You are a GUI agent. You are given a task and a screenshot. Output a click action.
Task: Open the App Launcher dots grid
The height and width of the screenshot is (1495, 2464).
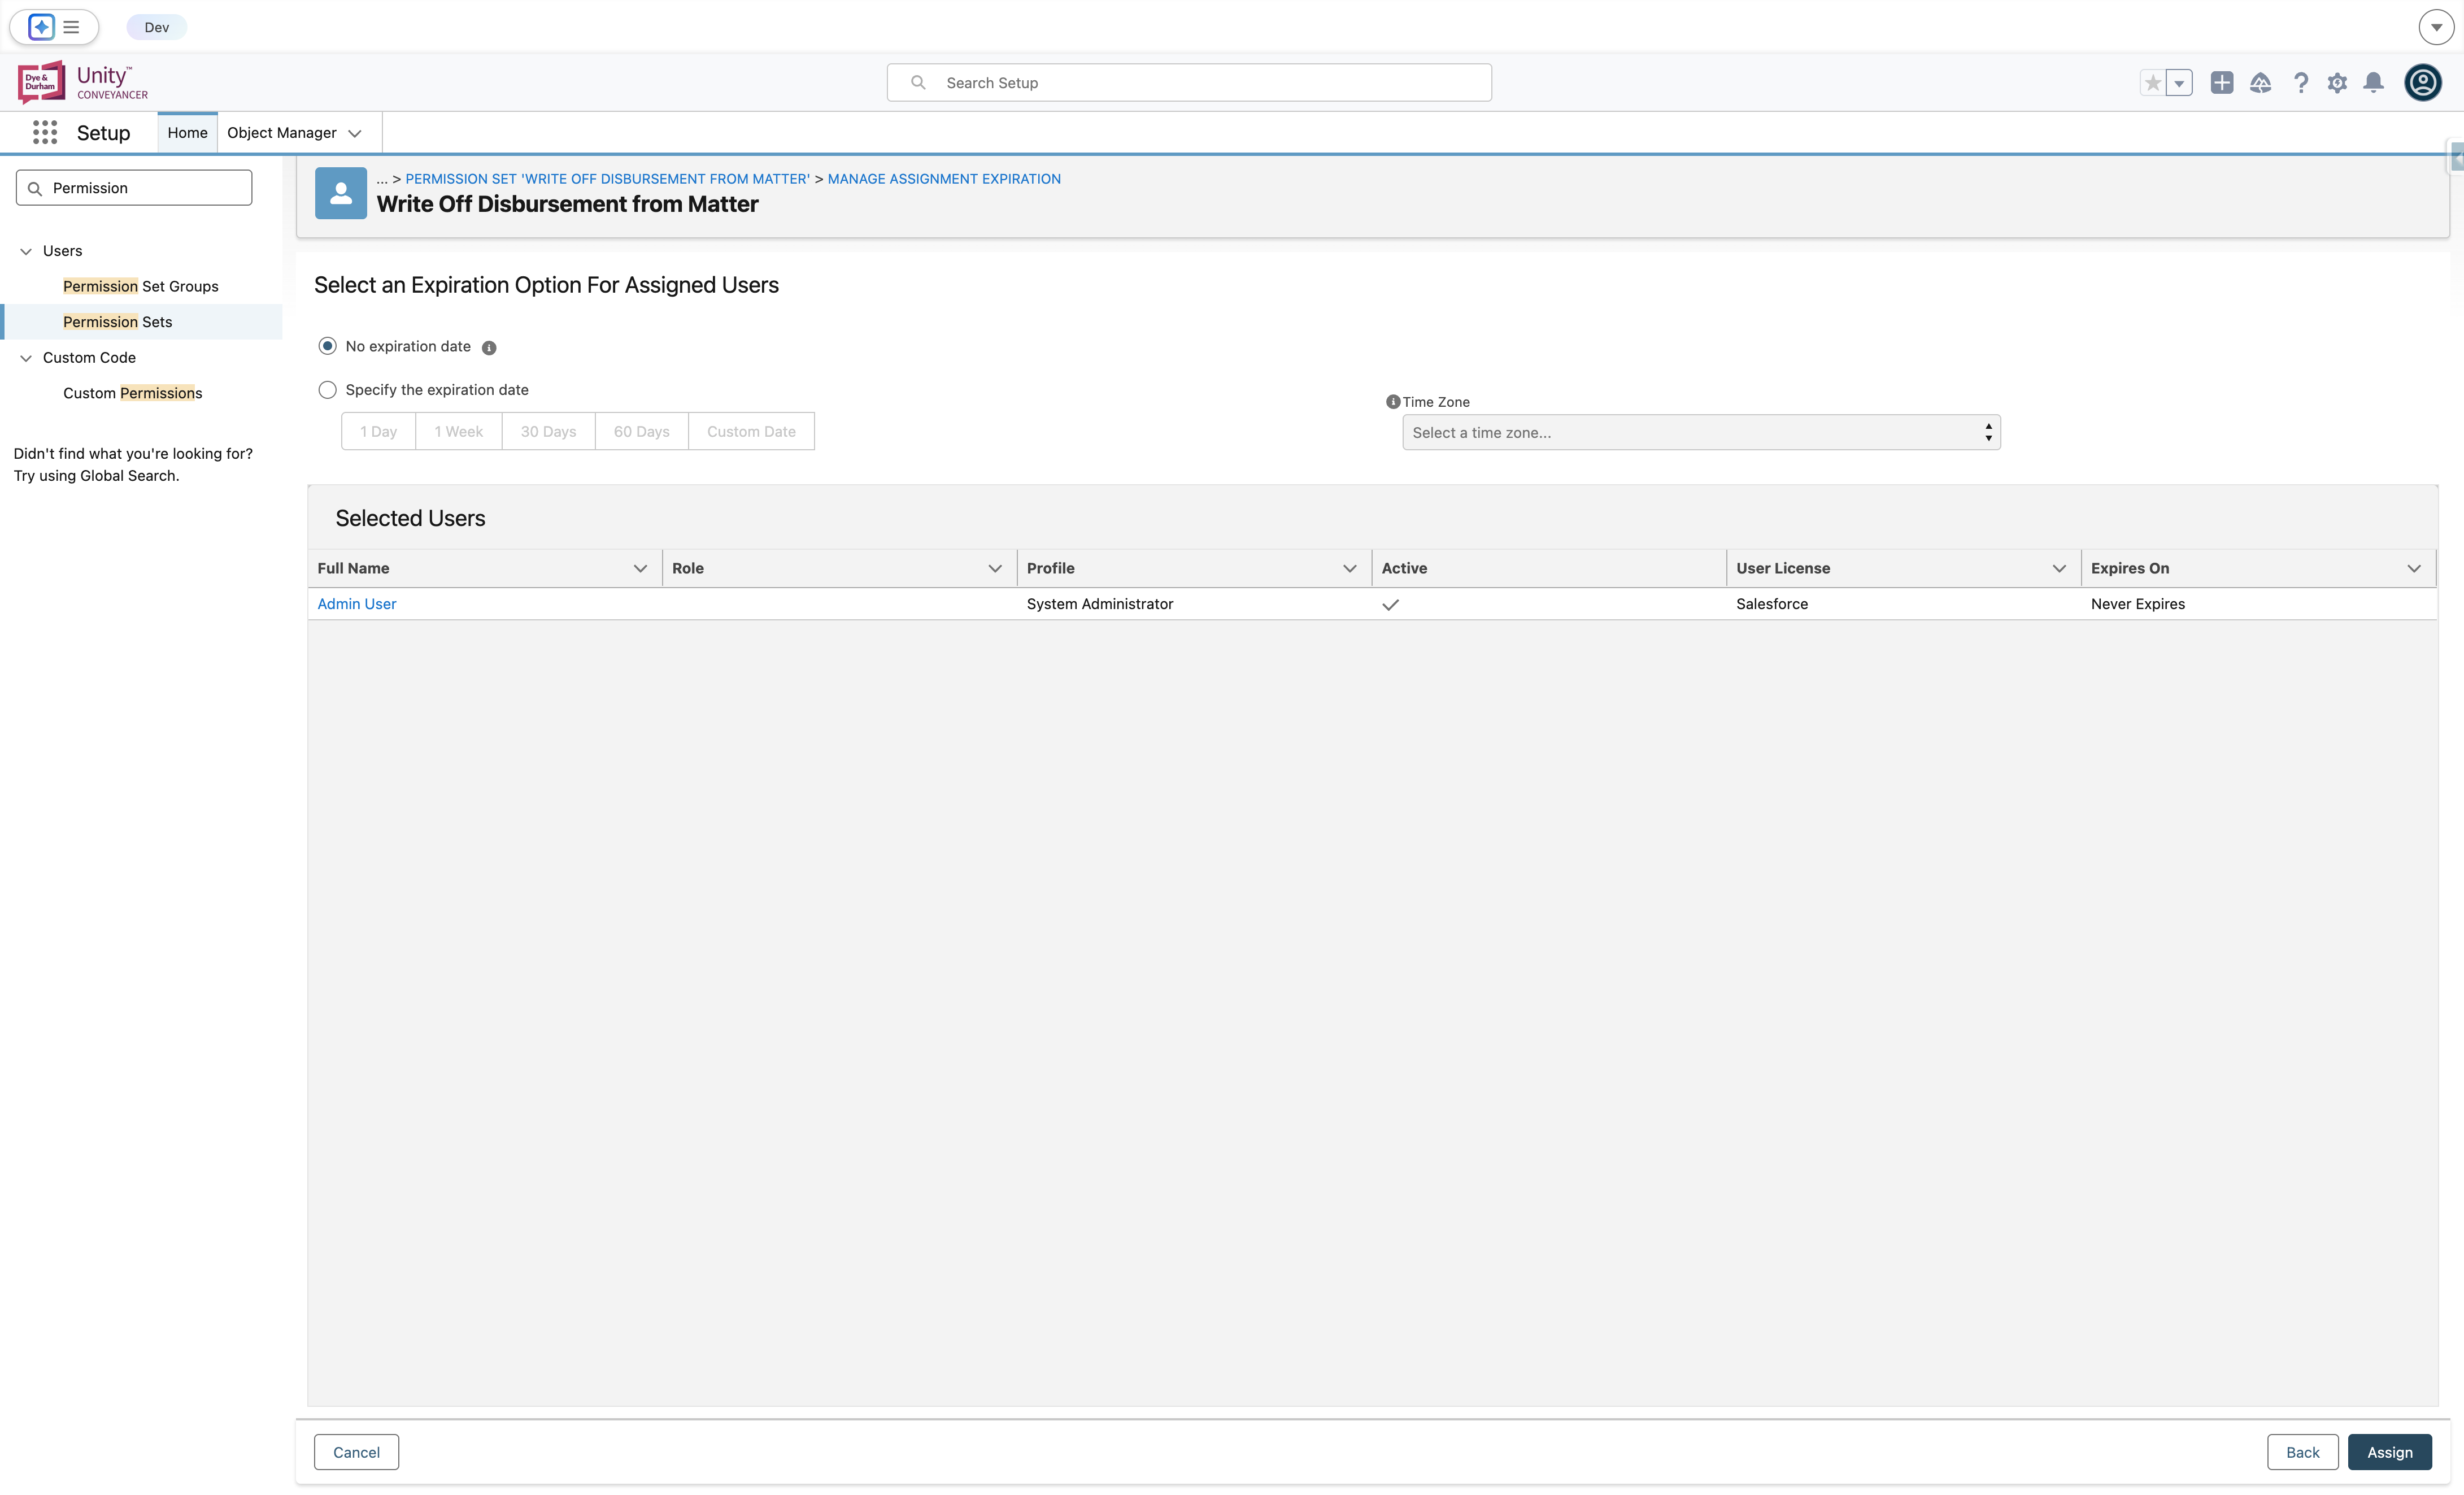(45, 132)
